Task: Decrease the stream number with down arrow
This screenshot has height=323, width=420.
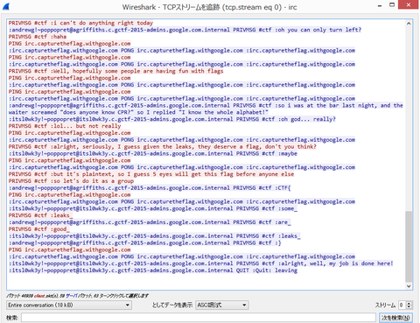Action: (x=409, y=307)
